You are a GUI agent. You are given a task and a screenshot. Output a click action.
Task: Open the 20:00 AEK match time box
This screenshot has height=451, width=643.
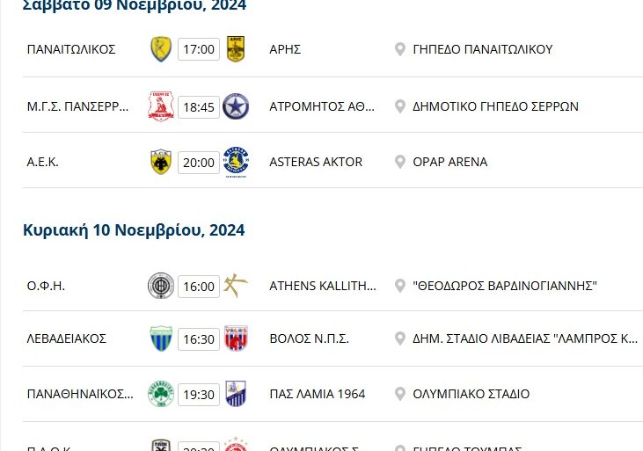[x=199, y=162]
